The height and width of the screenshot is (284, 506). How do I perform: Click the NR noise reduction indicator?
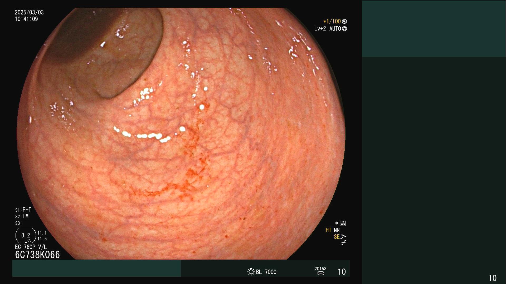tap(337, 230)
